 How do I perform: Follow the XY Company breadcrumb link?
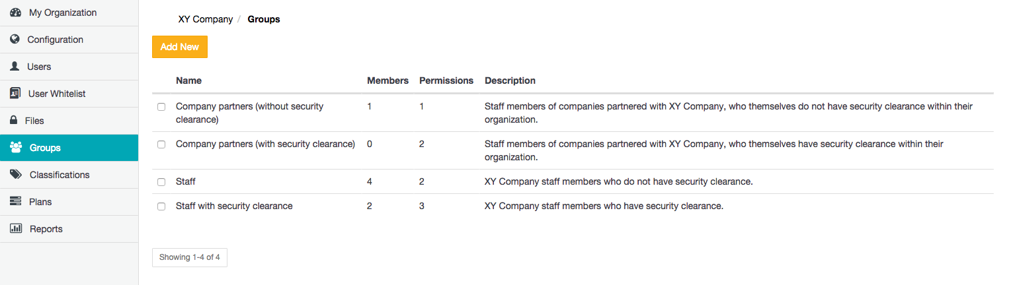click(206, 19)
